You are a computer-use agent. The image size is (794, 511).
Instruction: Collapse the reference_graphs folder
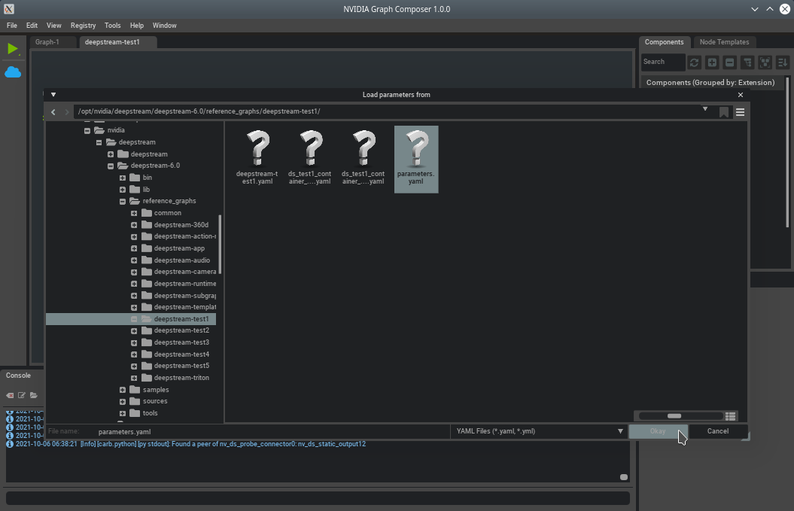[x=123, y=201]
